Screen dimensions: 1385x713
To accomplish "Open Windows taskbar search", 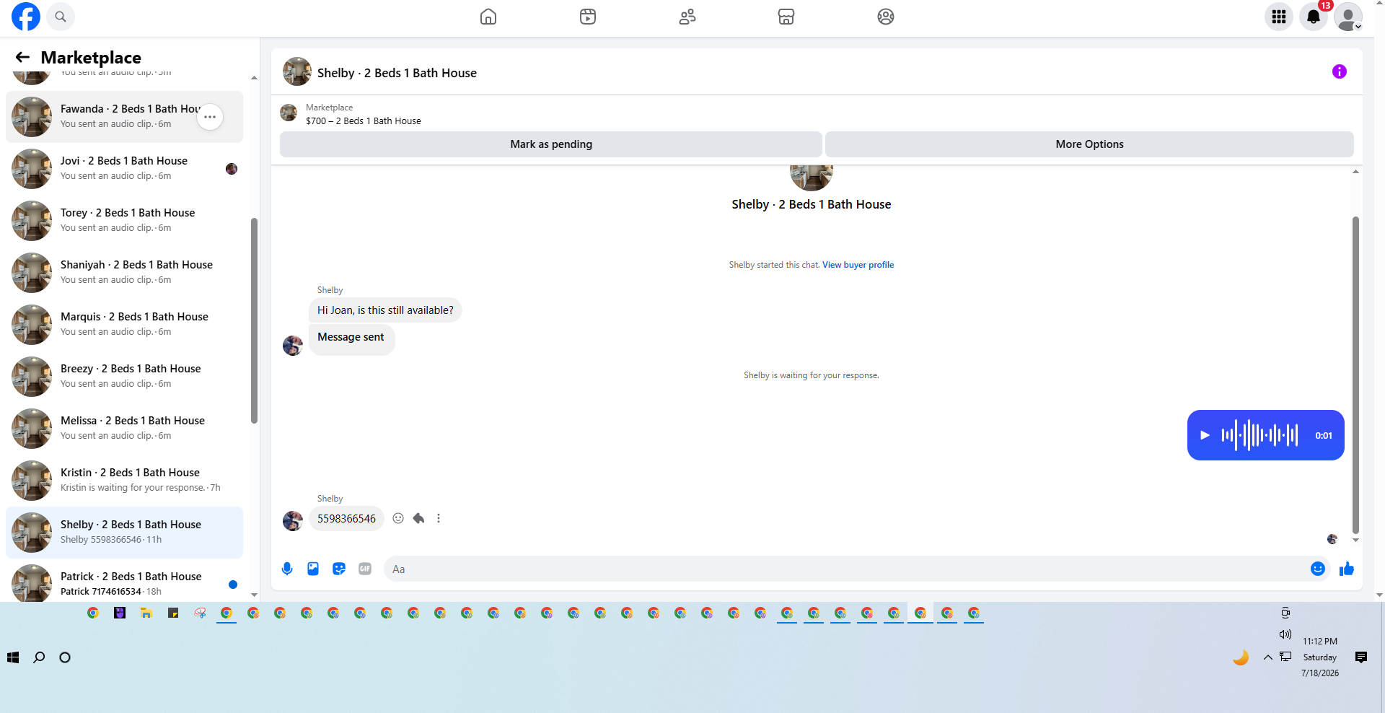I will (39, 657).
